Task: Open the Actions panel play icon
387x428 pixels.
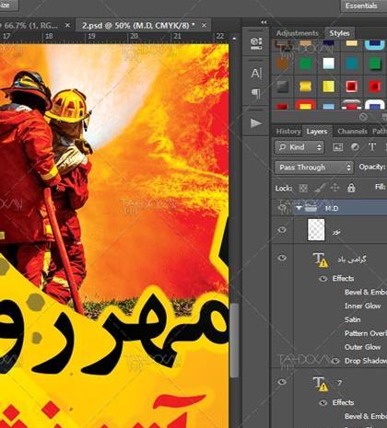Action: pos(256,123)
